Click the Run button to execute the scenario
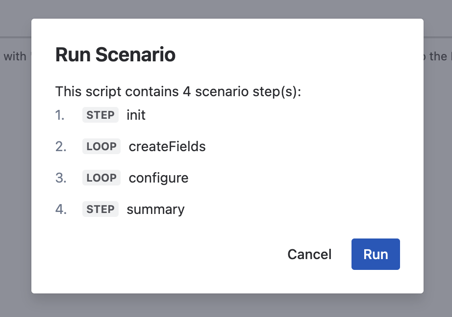This screenshot has width=452, height=317. pos(376,254)
